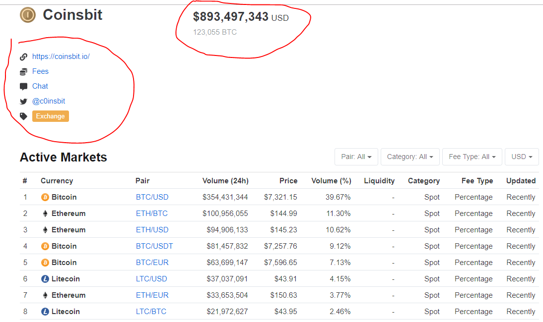Viewport: 543px width, 322px height.
Task: Click the Twitter bird icon
Action: [x=23, y=101]
